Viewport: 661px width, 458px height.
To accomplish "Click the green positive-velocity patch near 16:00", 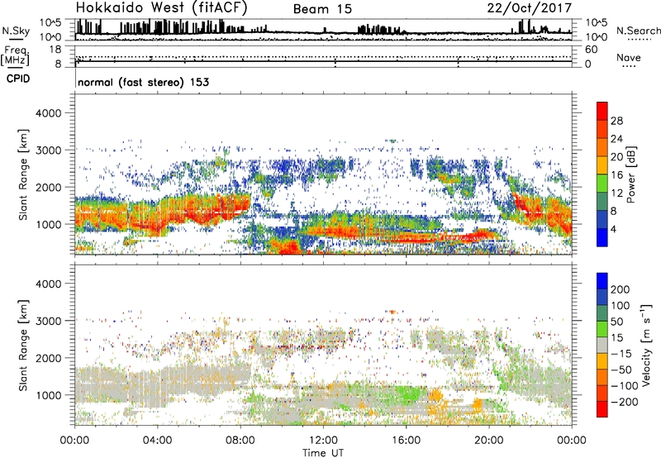I will (408, 394).
